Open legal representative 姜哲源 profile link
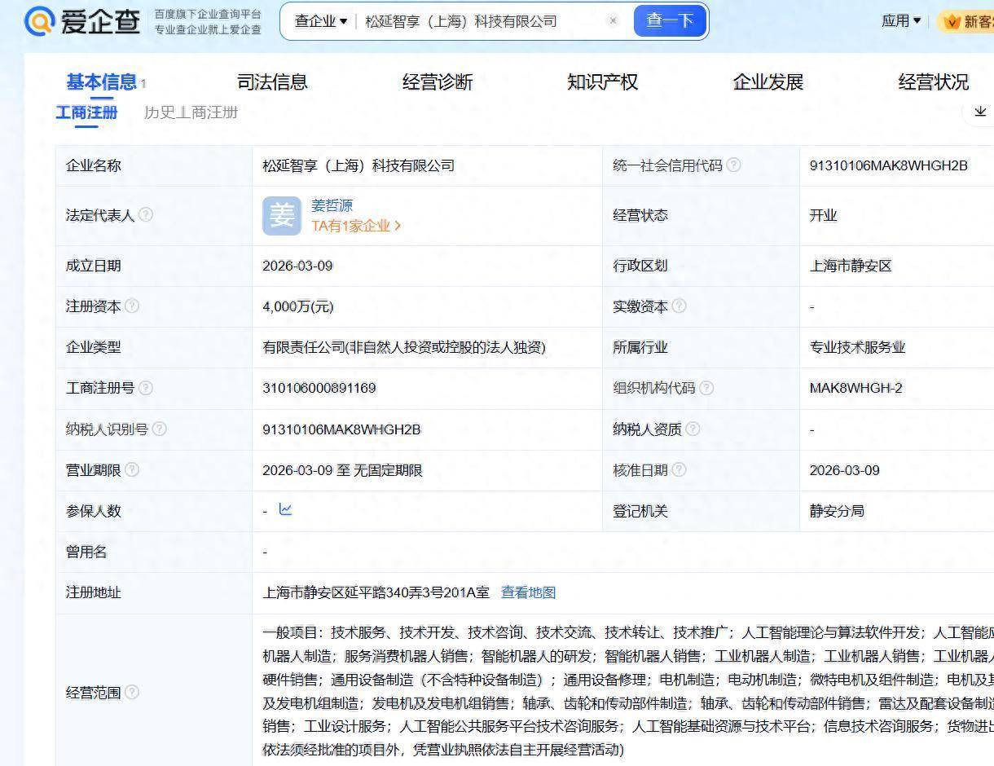 coord(332,205)
